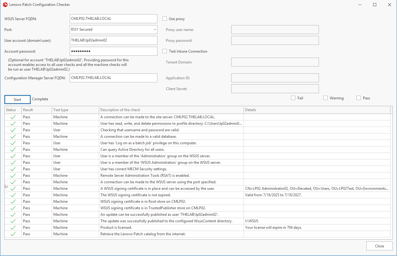The width and height of the screenshot is (397, 256).
Task: Select "member of the 'WSUS Administrators' group" row
Action: click(x=197, y=163)
